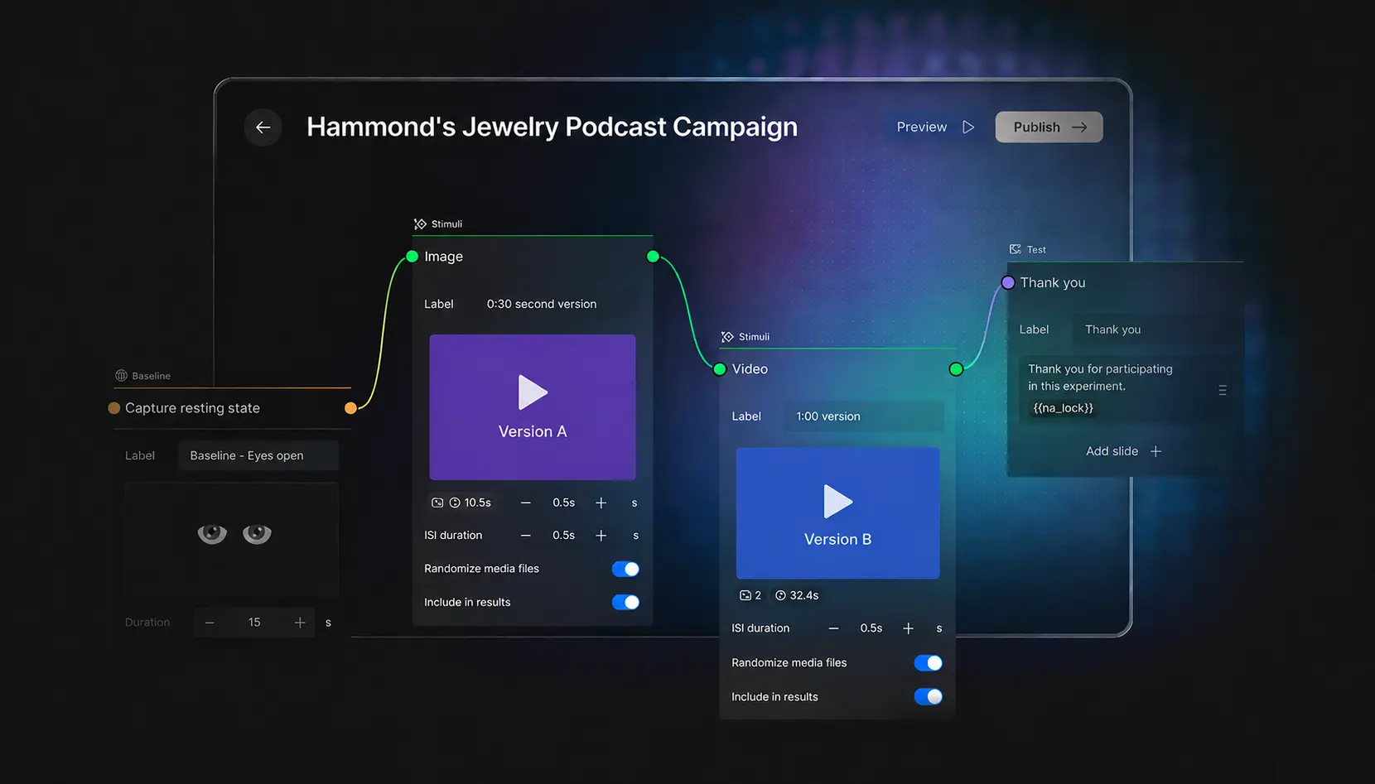Select the Image node input connector
The height and width of the screenshot is (784, 1375).
coord(412,257)
